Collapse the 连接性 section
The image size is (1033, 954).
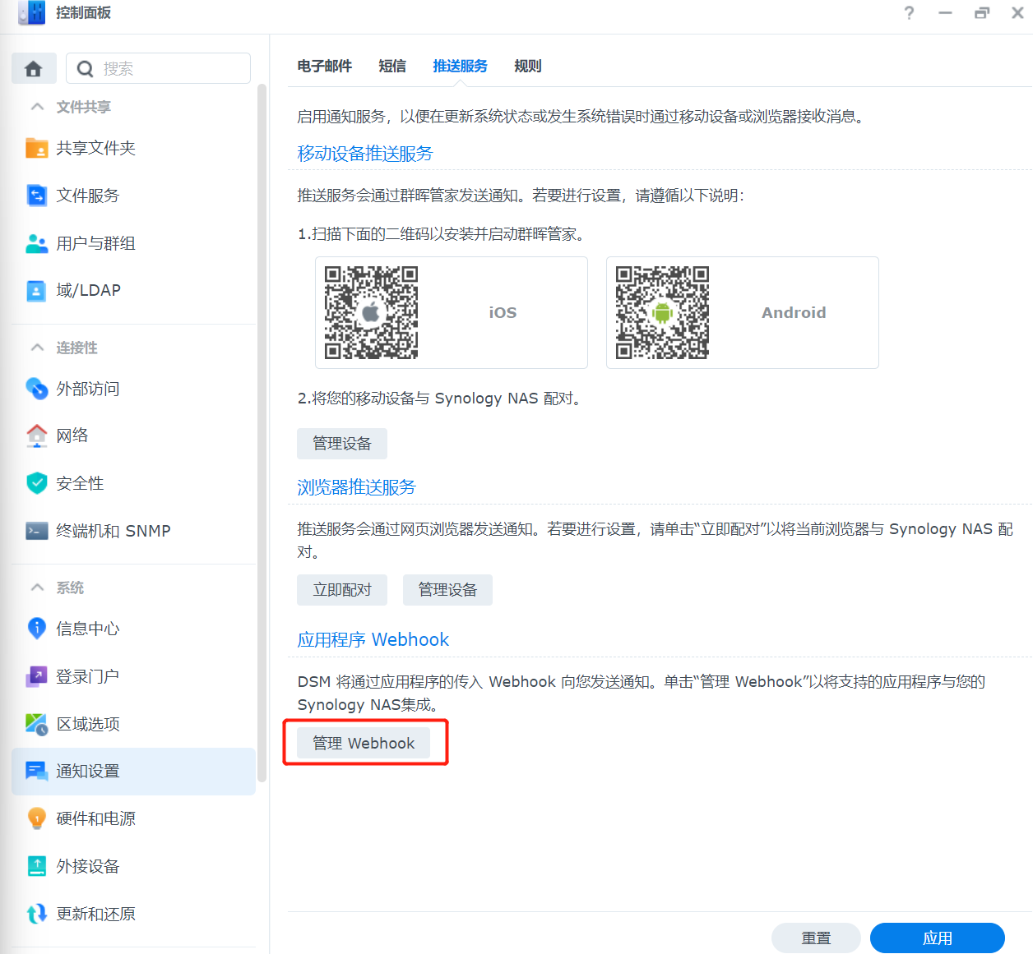(37, 348)
